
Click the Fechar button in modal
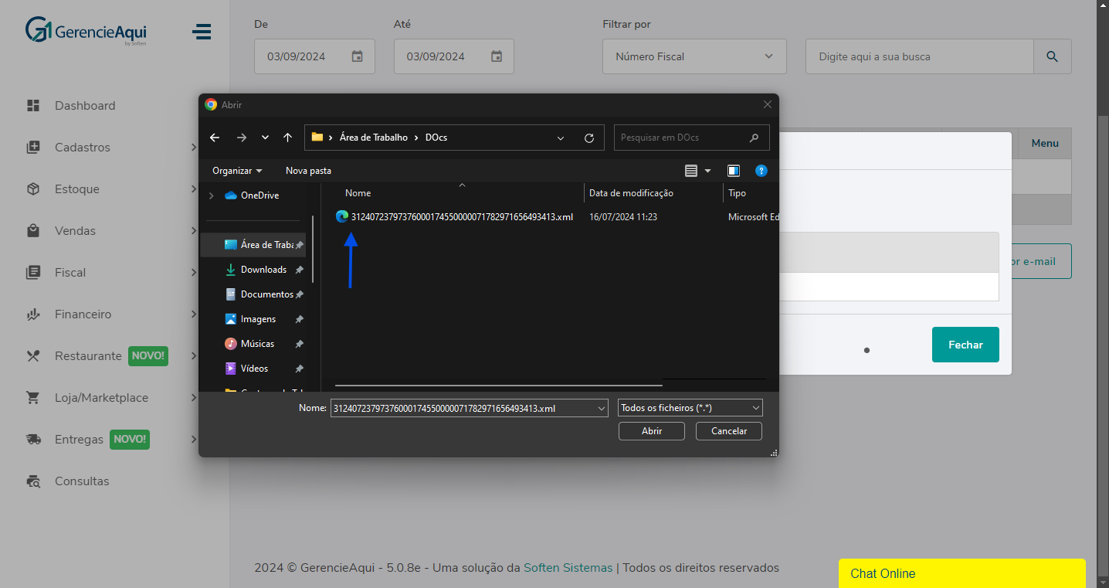tap(965, 345)
